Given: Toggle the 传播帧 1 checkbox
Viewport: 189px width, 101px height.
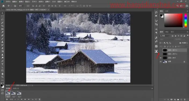Looking at the screenshot, I should (180, 43).
